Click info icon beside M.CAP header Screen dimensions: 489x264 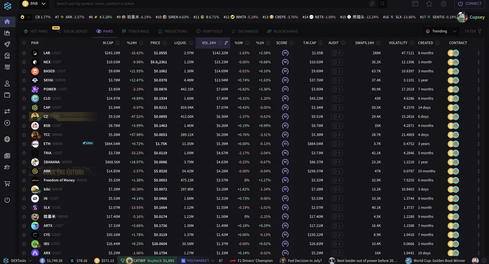pyautogui.click(x=117, y=43)
